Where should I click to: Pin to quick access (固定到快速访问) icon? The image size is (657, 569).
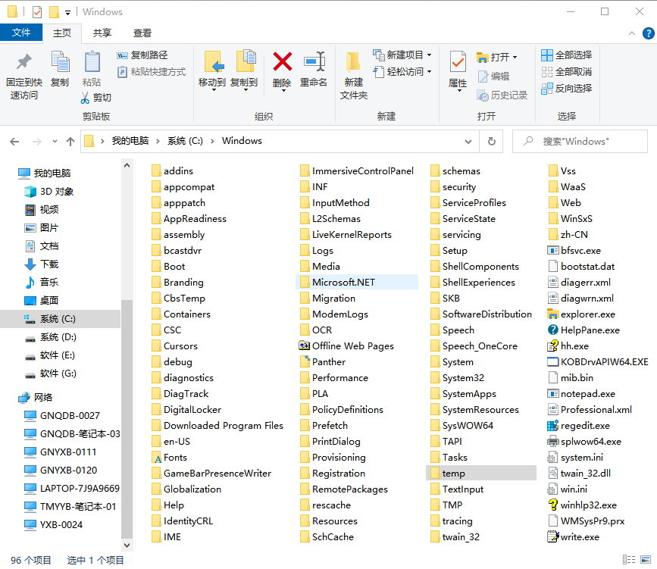coord(24,61)
